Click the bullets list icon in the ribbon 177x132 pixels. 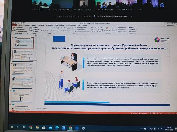(62, 28)
